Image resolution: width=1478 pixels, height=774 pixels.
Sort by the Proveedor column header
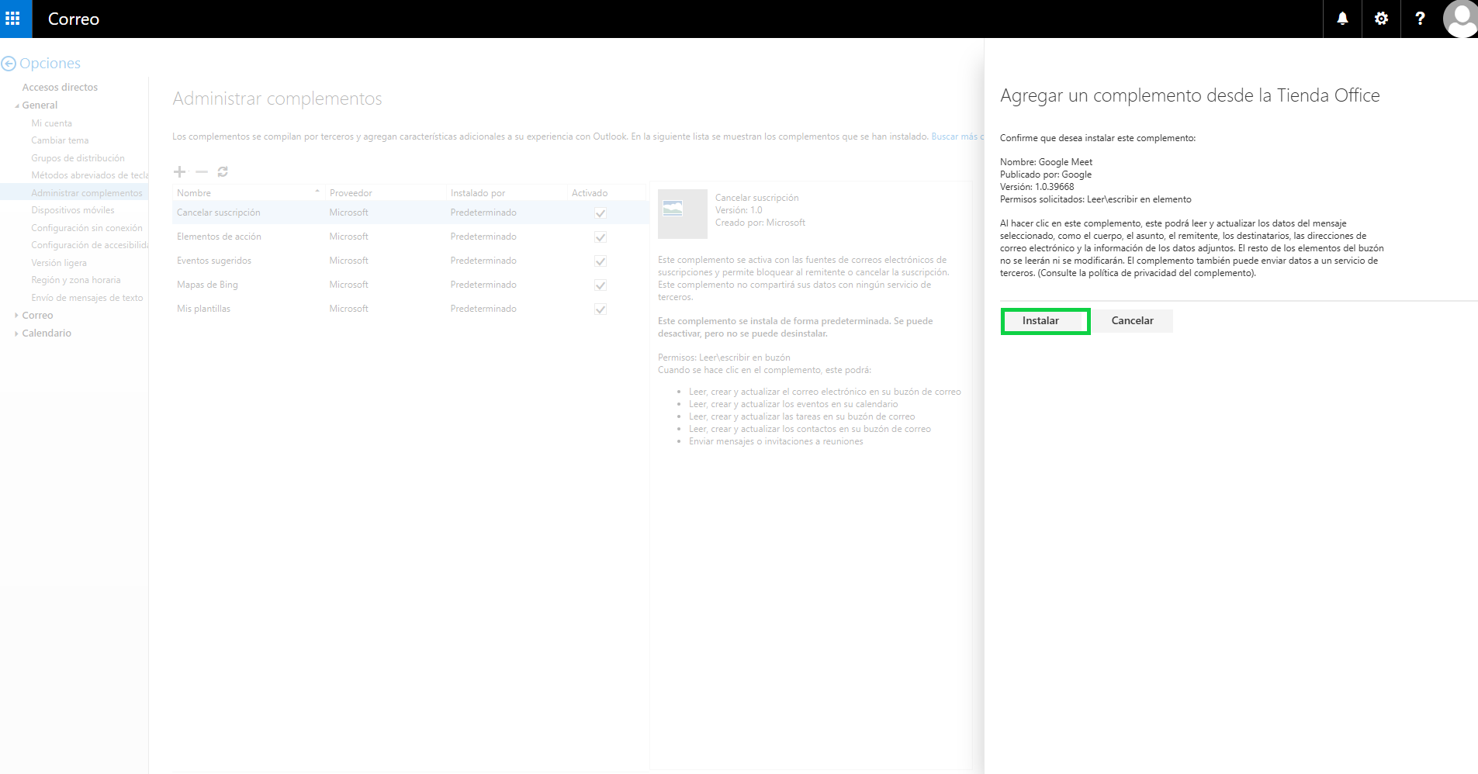(x=386, y=192)
